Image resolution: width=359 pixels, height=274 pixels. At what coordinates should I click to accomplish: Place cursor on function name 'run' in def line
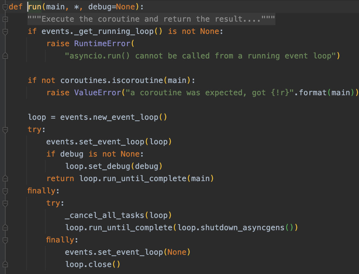coord(34,7)
